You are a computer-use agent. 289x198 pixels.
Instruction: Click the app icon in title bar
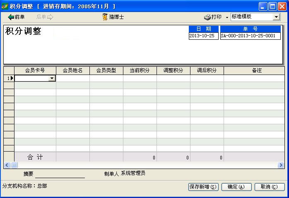[x=5, y=6]
